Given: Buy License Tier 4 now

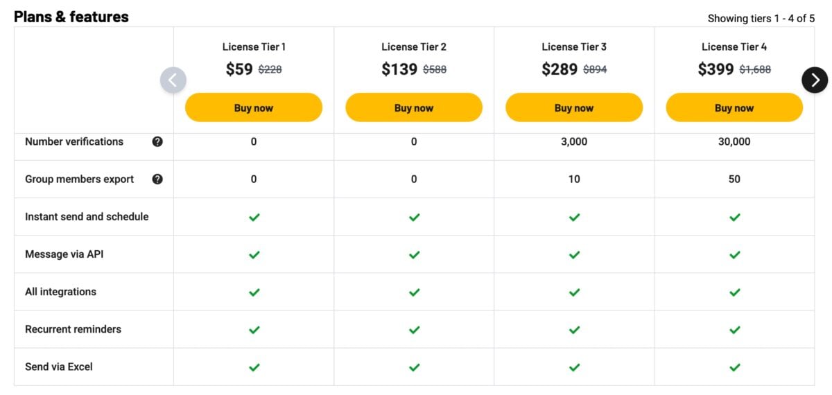Looking at the screenshot, I should click(x=734, y=107).
